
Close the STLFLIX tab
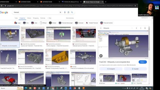[81, 2]
